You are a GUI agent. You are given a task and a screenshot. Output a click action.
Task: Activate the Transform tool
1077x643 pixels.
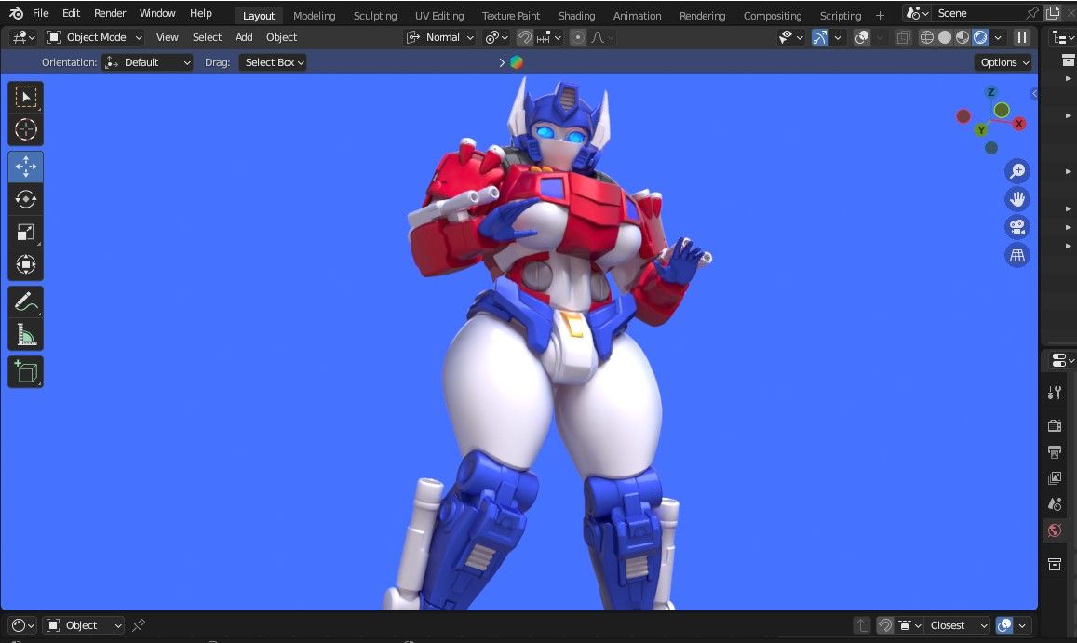(x=25, y=264)
